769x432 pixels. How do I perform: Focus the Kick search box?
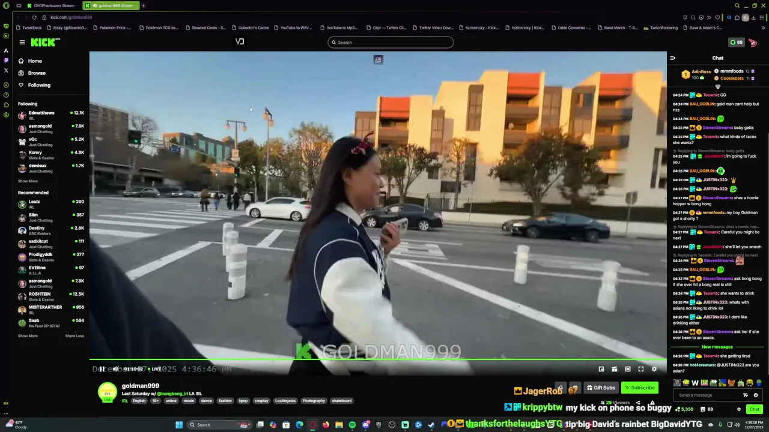click(x=391, y=42)
